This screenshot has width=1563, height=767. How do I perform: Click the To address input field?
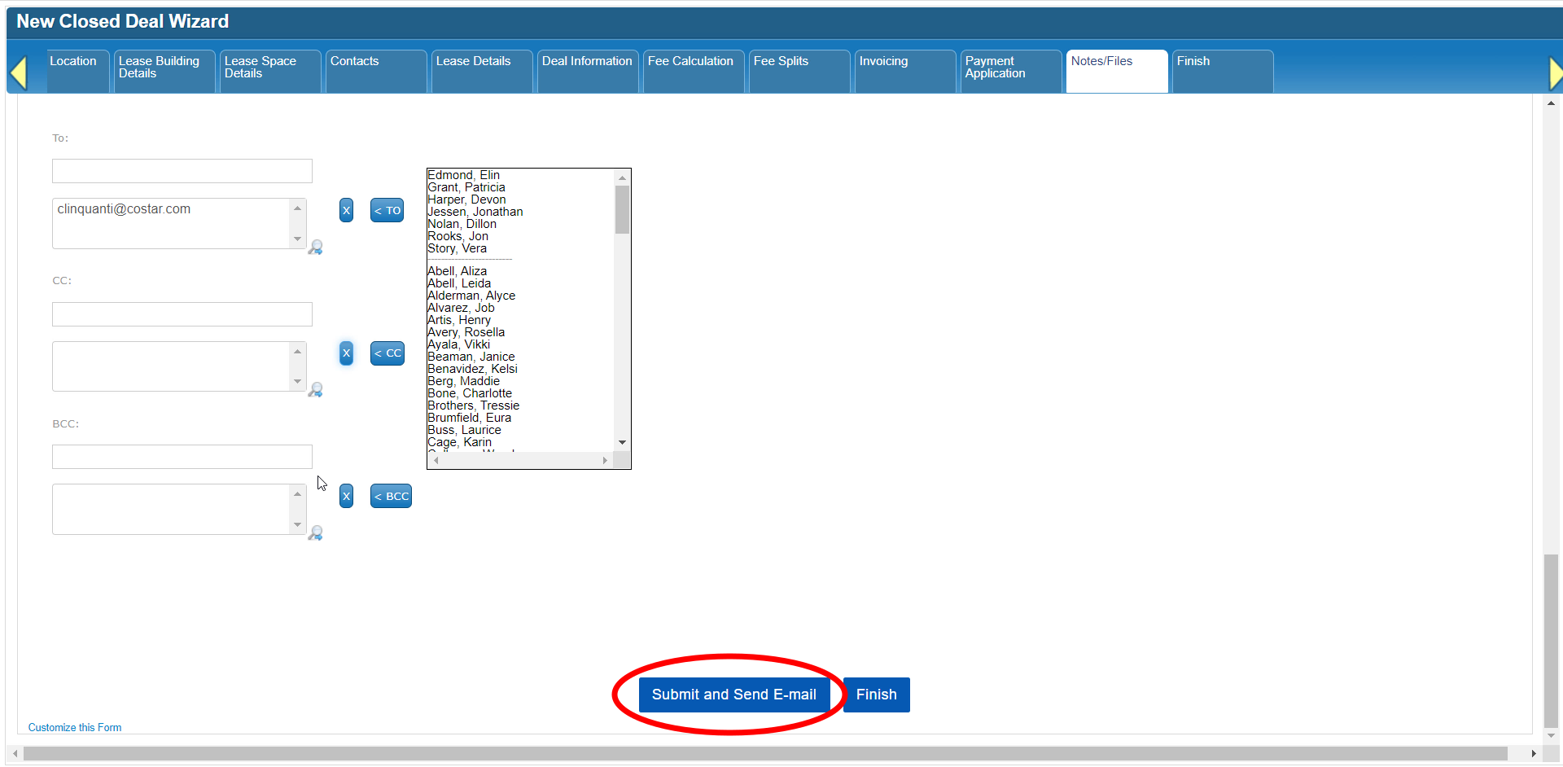tap(182, 171)
